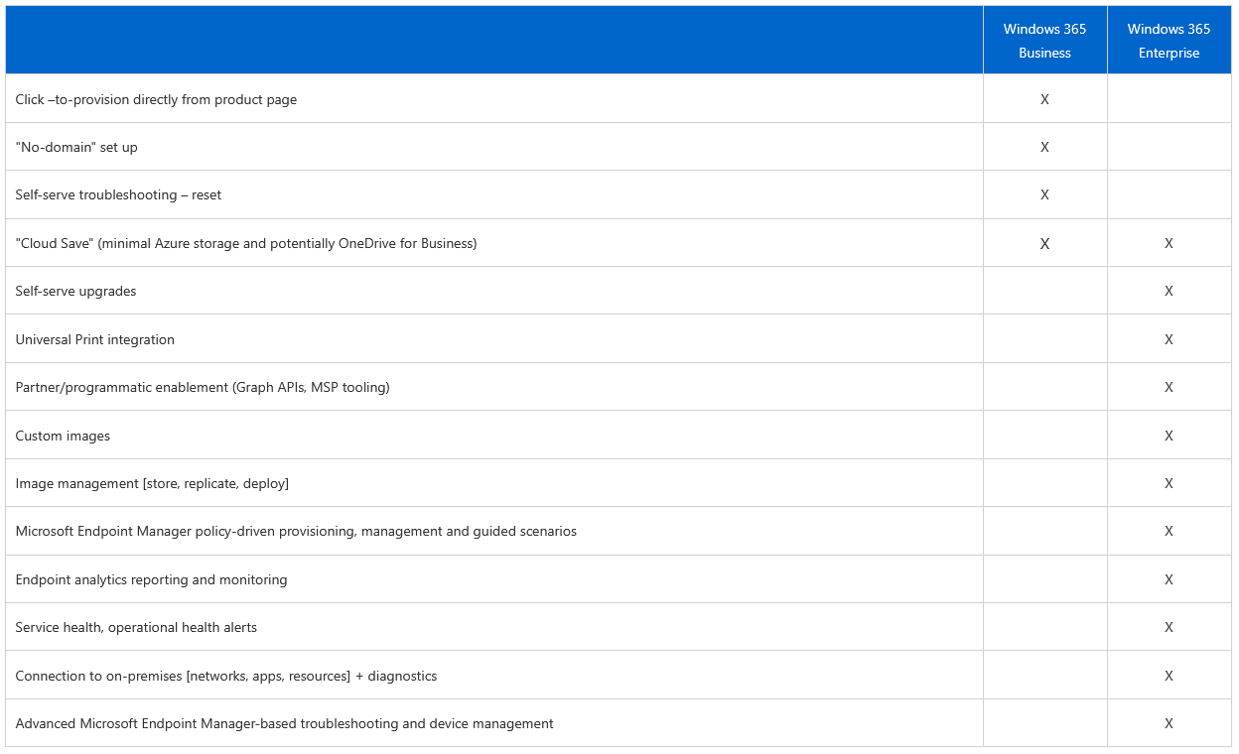
Task: Click Business X in Click-to-provision row
Action: click(x=1044, y=99)
